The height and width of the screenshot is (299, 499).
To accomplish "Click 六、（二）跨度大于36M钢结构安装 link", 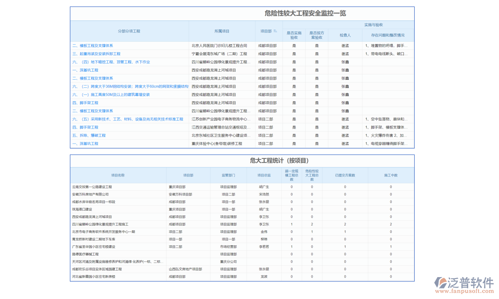I will click(x=130, y=86).
